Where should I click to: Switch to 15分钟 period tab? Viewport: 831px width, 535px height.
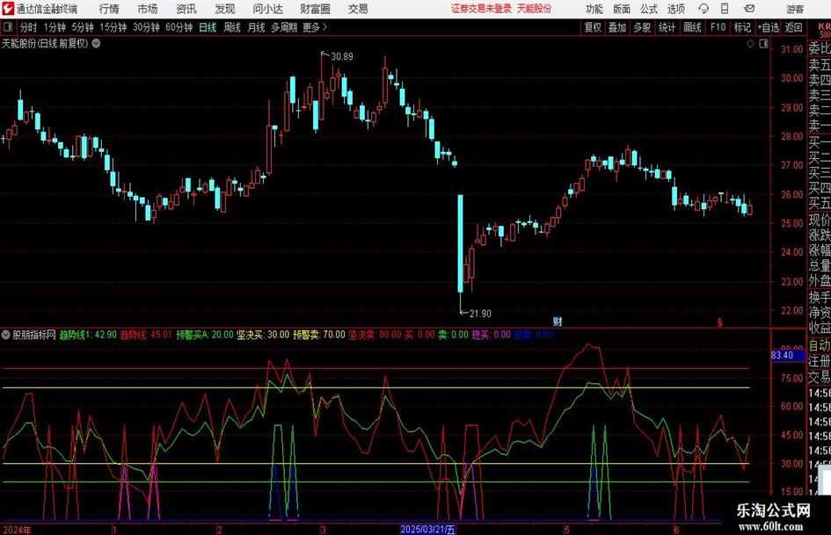(113, 27)
